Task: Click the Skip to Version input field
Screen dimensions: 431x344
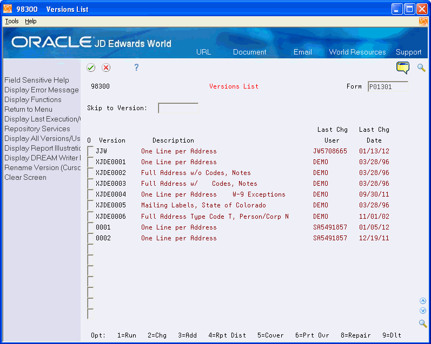Action: click(x=178, y=108)
